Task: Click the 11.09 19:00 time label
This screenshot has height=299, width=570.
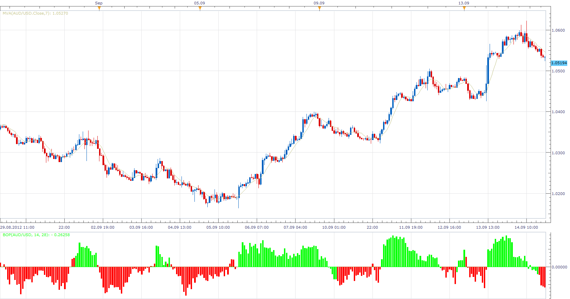Action: 411,227
